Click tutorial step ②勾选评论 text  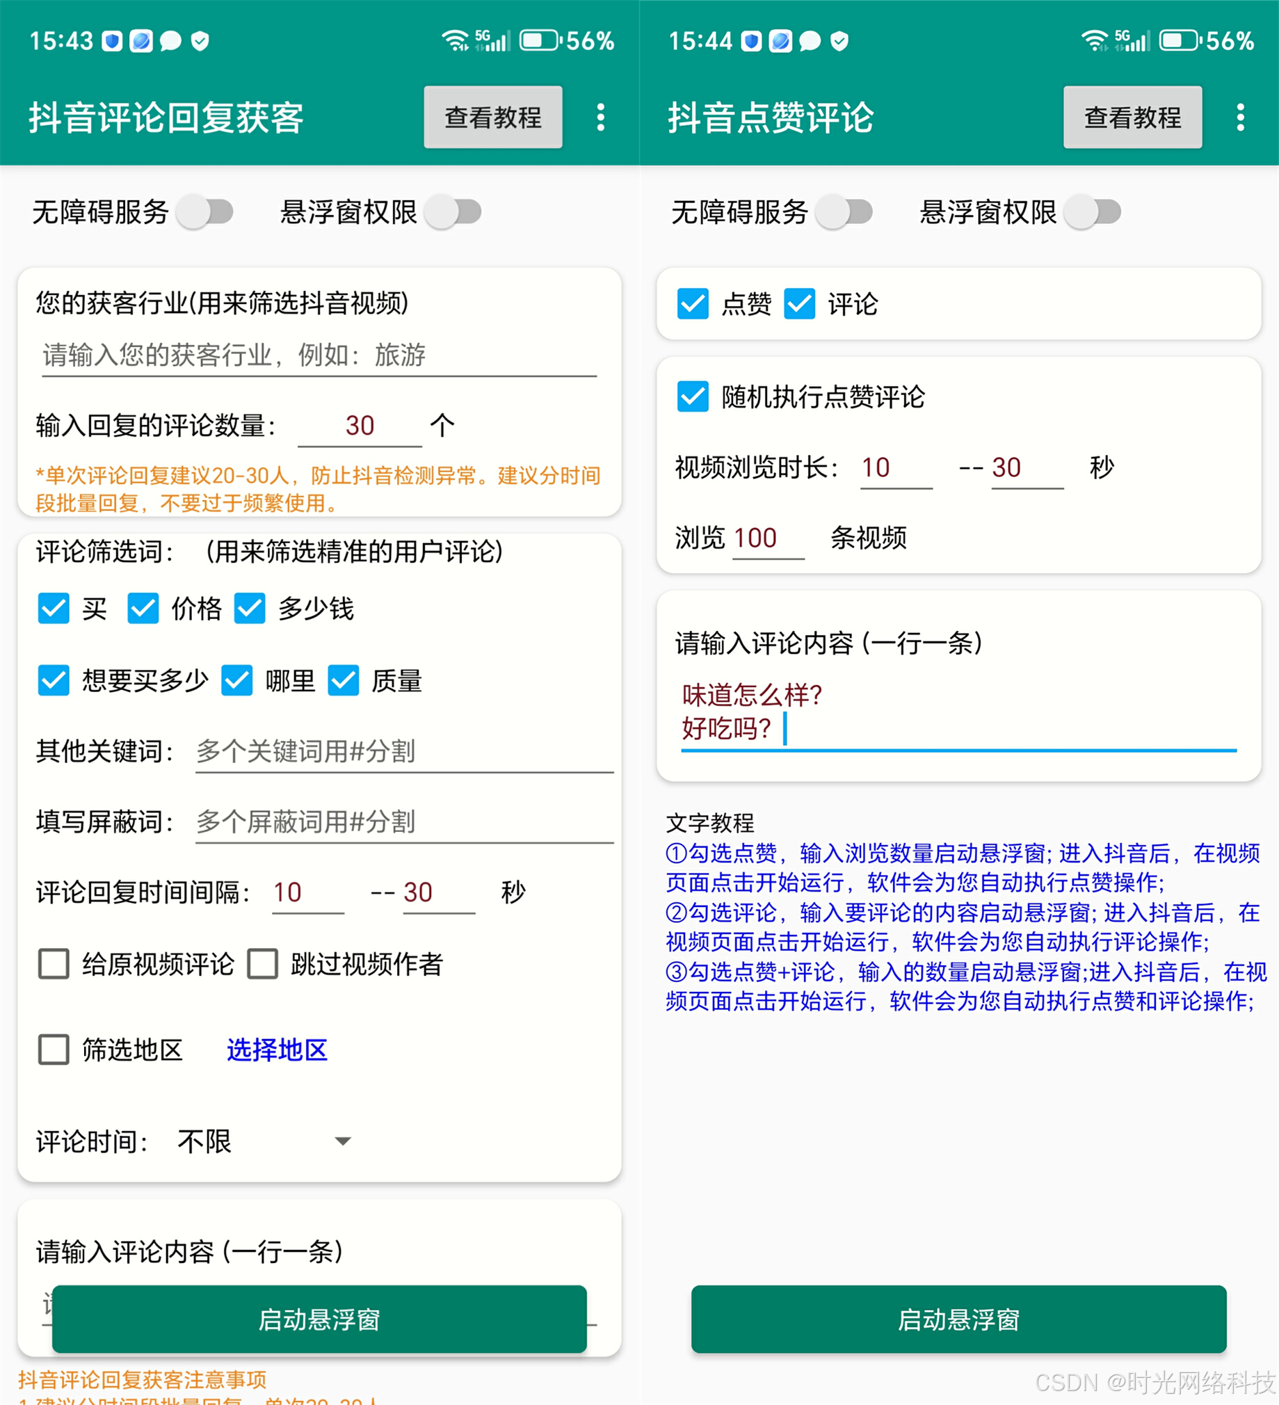tap(963, 927)
